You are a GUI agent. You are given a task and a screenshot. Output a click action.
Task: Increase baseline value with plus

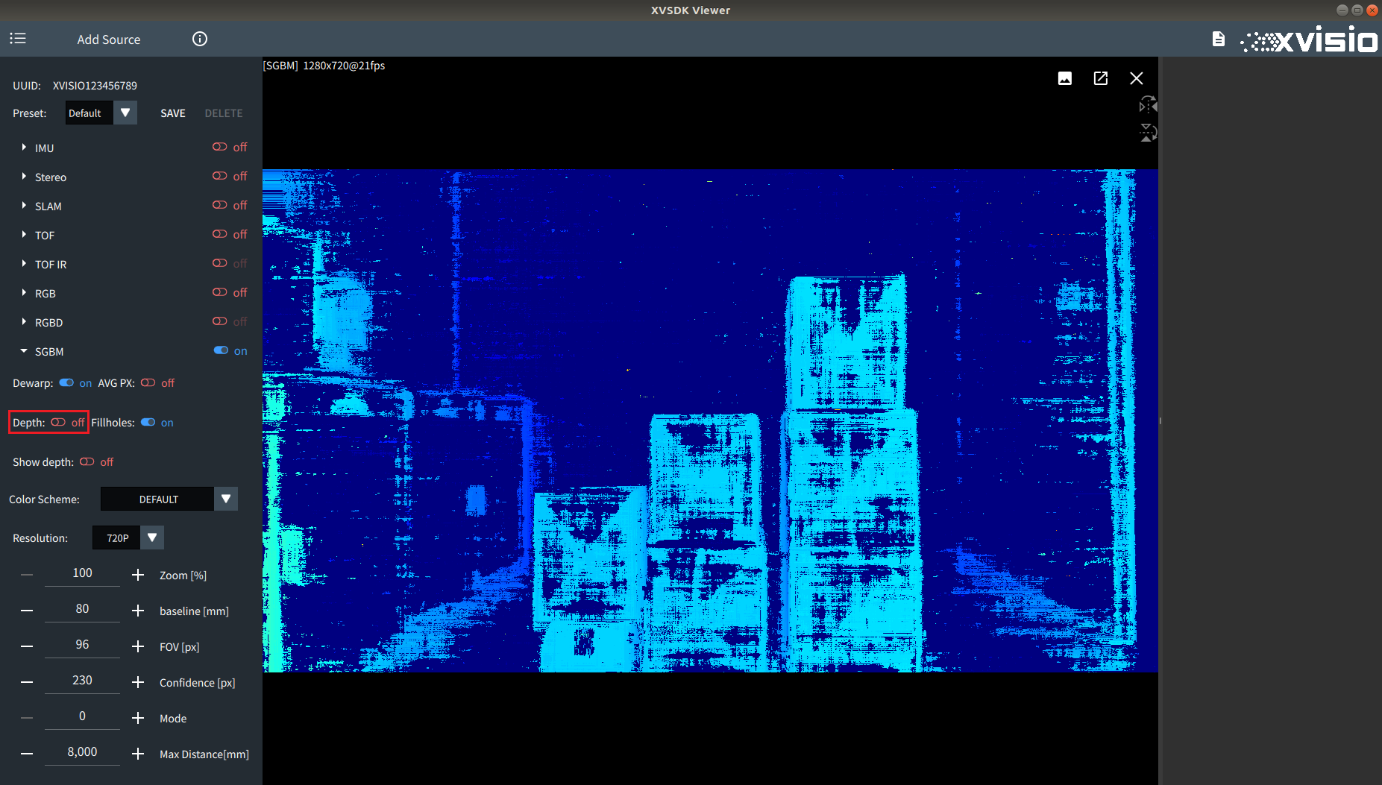pos(138,611)
